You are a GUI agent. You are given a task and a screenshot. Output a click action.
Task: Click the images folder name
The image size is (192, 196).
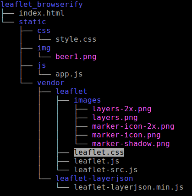click(88, 100)
